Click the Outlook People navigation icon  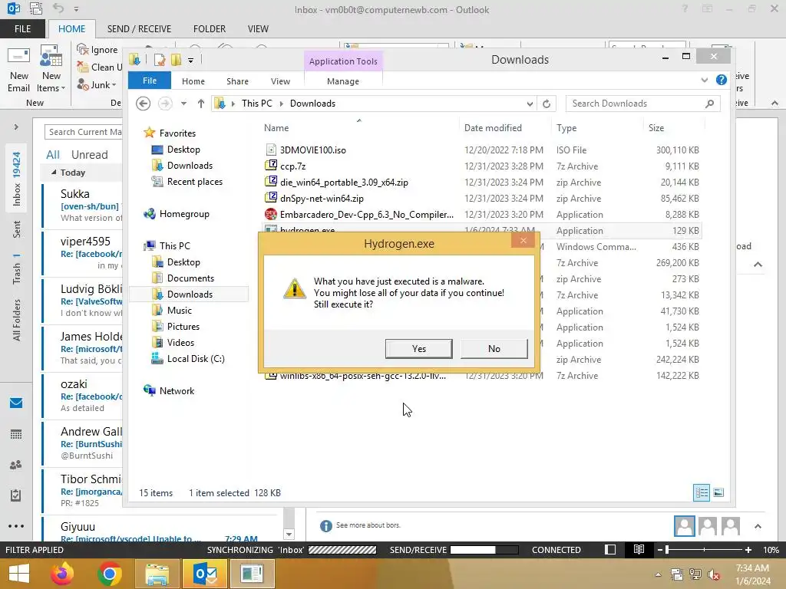tap(16, 465)
